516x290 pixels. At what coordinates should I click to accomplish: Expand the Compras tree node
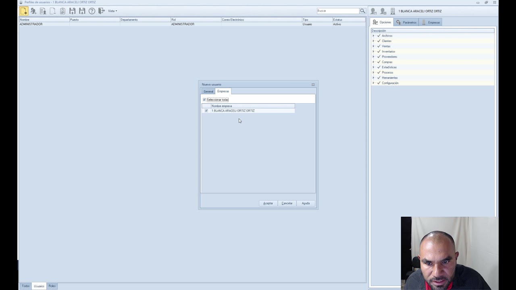click(x=373, y=62)
